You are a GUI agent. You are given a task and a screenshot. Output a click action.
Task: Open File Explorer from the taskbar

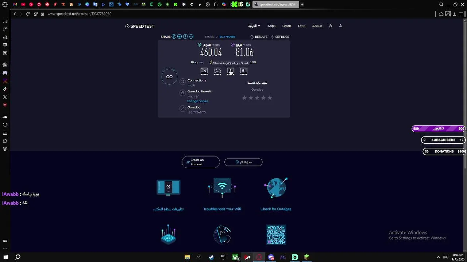tap(188, 257)
